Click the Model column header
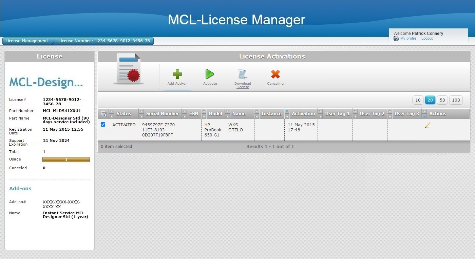The width and height of the screenshot is (475, 259). pos(215,114)
